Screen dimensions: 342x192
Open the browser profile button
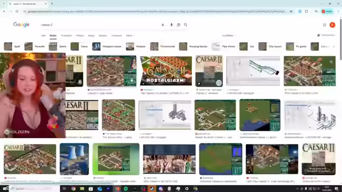click(x=327, y=11)
